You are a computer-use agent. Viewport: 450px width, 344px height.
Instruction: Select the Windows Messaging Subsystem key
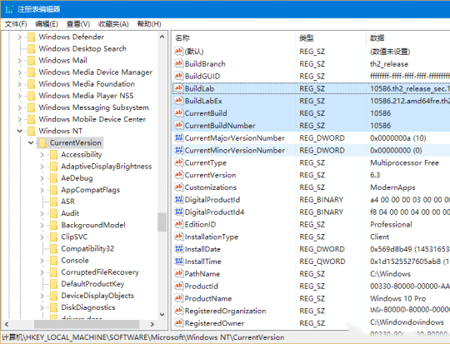pyautogui.click(x=93, y=107)
